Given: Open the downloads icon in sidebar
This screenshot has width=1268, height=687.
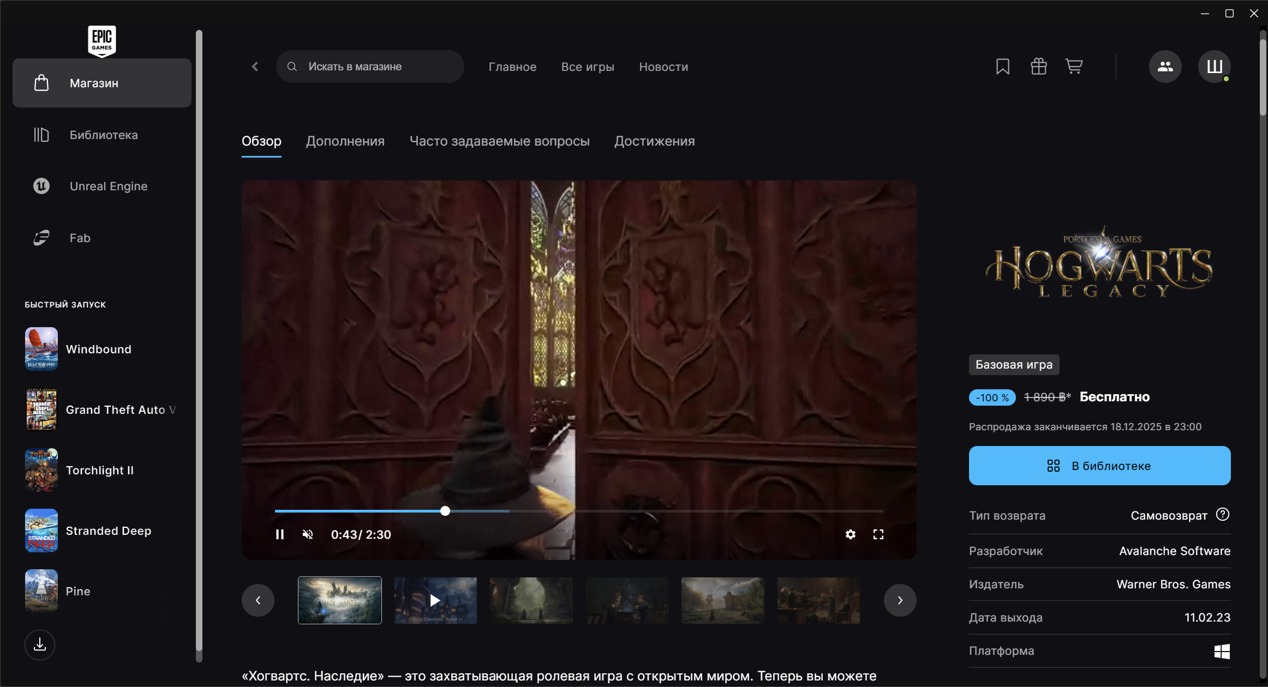Looking at the screenshot, I should tap(40, 644).
